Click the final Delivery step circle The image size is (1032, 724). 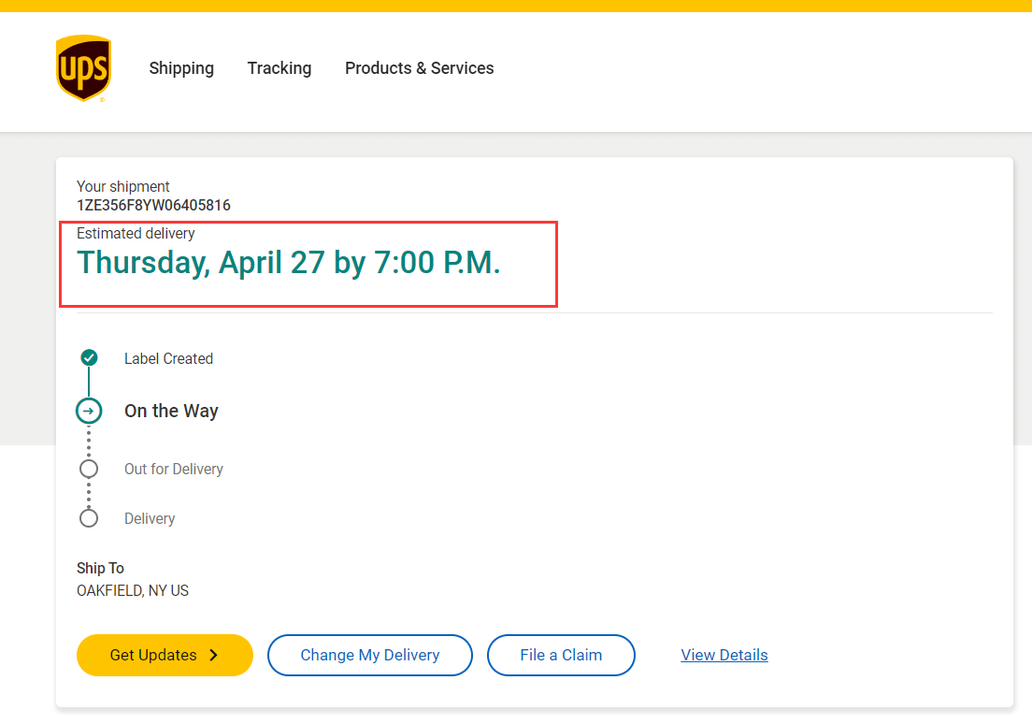(x=89, y=518)
